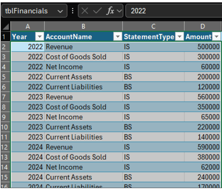Click the amount 300000

click(203, 57)
